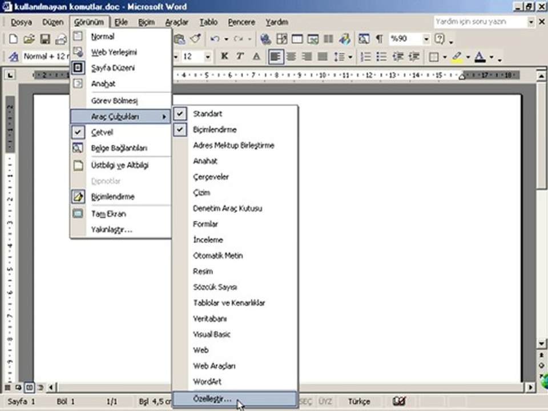Open the border style dropdown arrow
Image resolution: width=548 pixels, height=411 pixels.
445,57
